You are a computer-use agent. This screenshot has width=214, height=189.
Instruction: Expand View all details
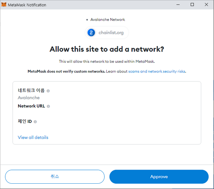(33, 137)
